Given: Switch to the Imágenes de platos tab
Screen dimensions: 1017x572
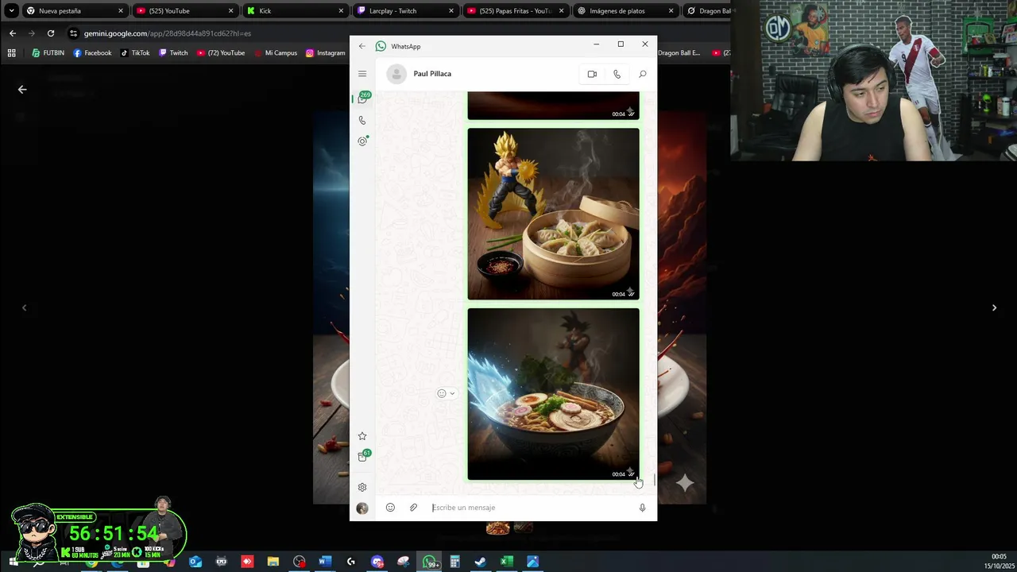Looking at the screenshot, I should pos(624,11).
